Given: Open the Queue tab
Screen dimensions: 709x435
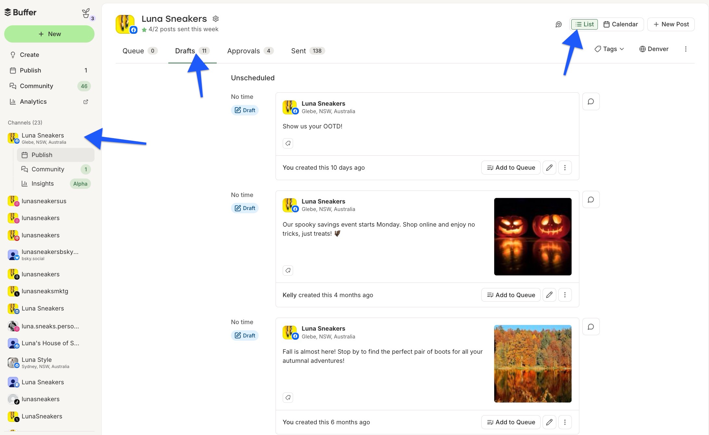Looking at the screenshot, I should pos(140,51).
